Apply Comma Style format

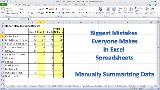[87, 13]
